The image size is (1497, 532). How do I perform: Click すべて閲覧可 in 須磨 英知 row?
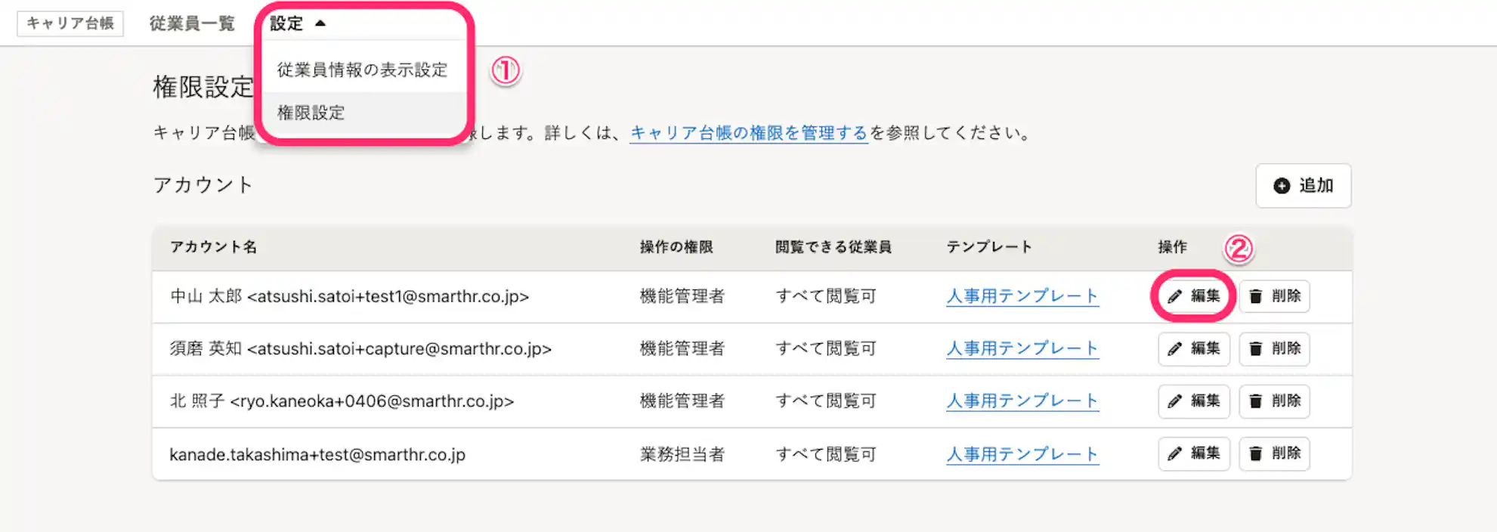pyautogui.click(x=826, y=348)
